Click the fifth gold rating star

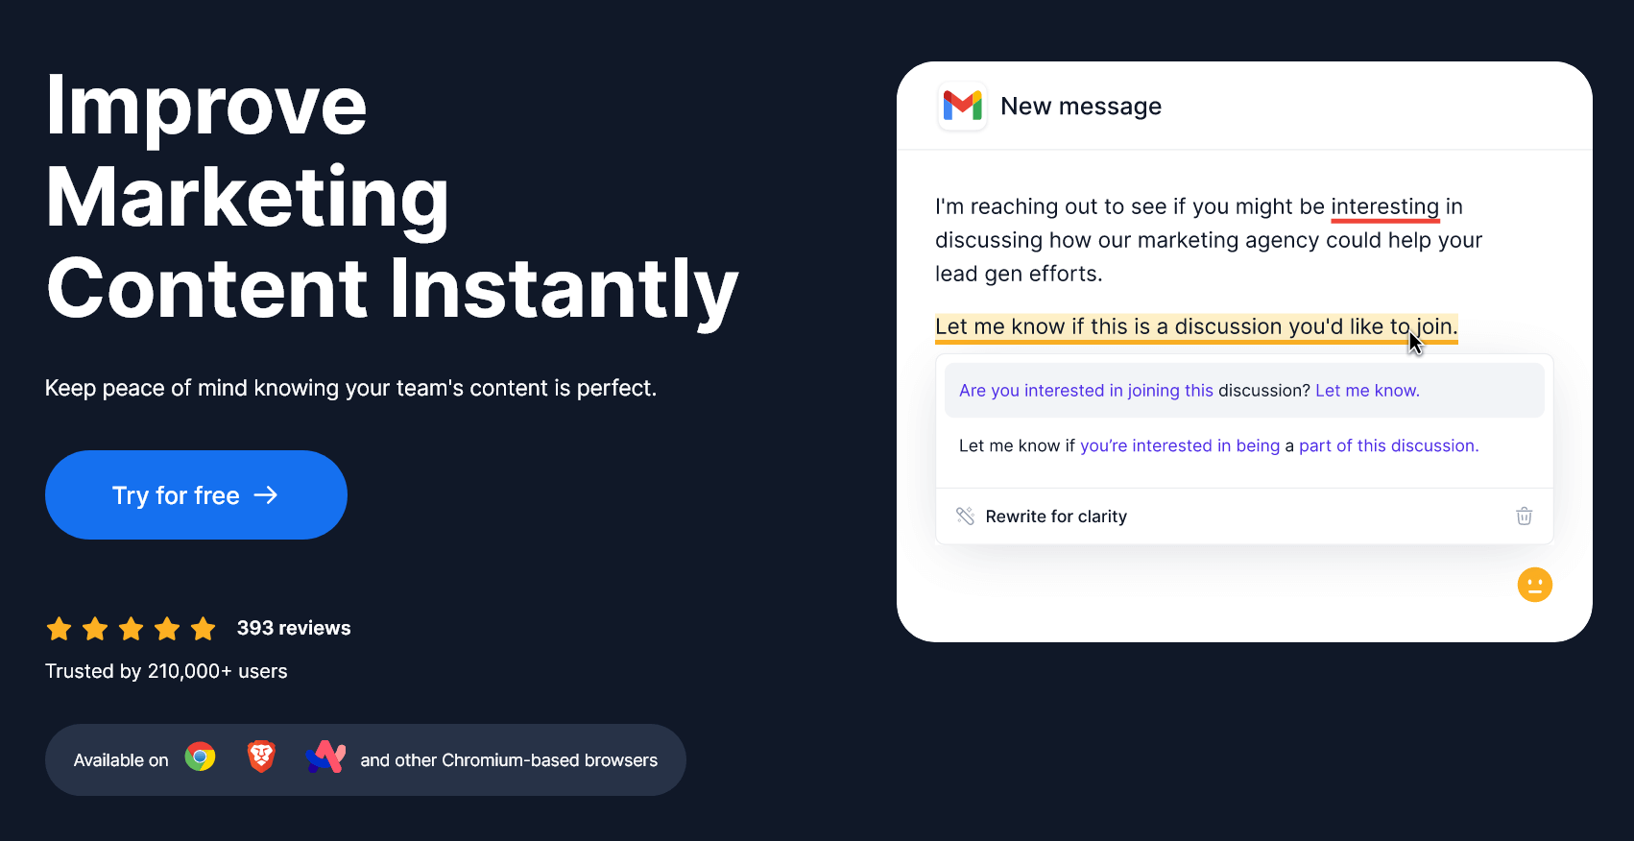[204, 629]
